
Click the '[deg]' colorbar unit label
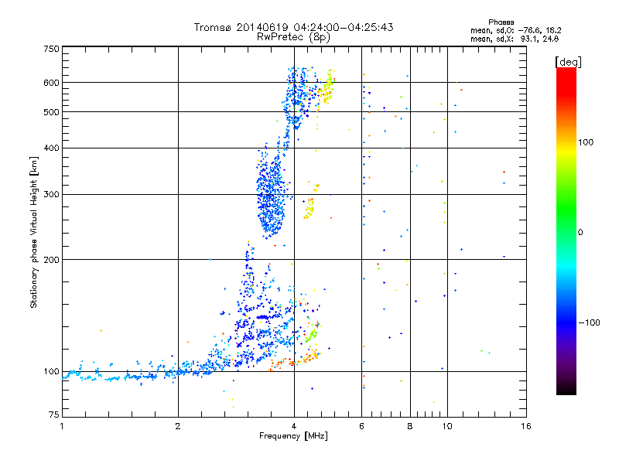pyautogui.click(x=568, y=62)
